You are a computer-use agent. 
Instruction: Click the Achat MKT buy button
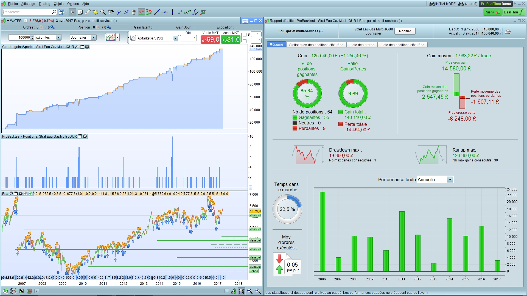coord(231,39)
